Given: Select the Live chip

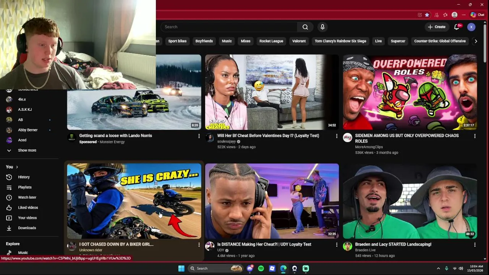Looking at the screenshot, I should click(378, 41).
